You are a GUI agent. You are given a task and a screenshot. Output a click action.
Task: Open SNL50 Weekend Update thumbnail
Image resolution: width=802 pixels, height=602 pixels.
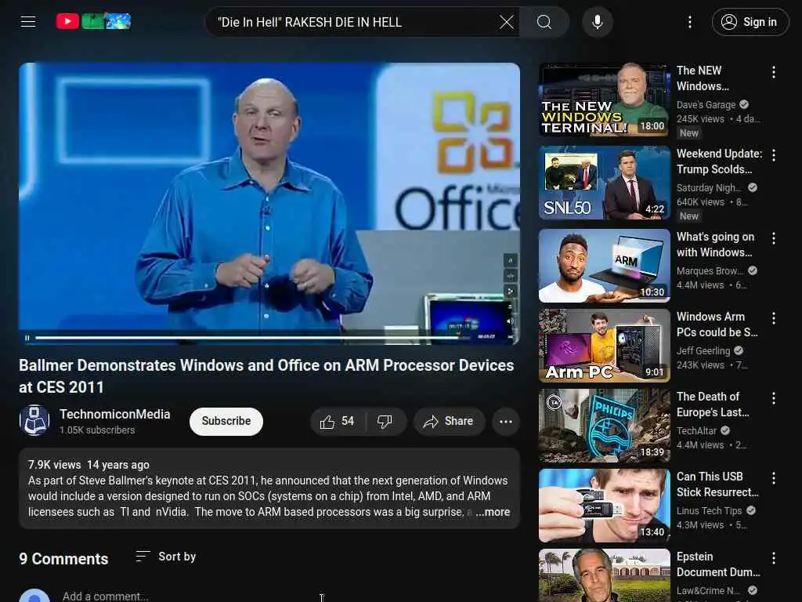604,183
